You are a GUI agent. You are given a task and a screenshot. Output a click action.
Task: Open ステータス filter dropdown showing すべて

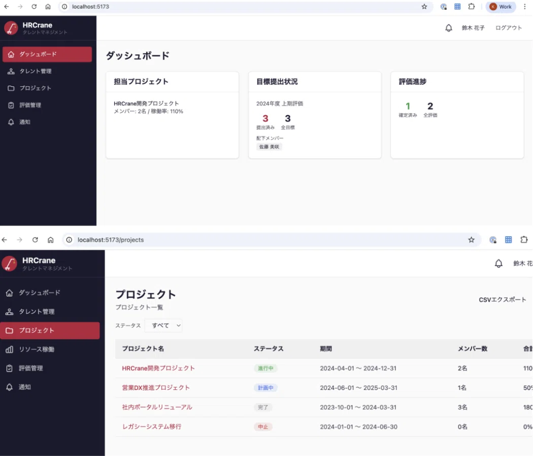[164, 325]
